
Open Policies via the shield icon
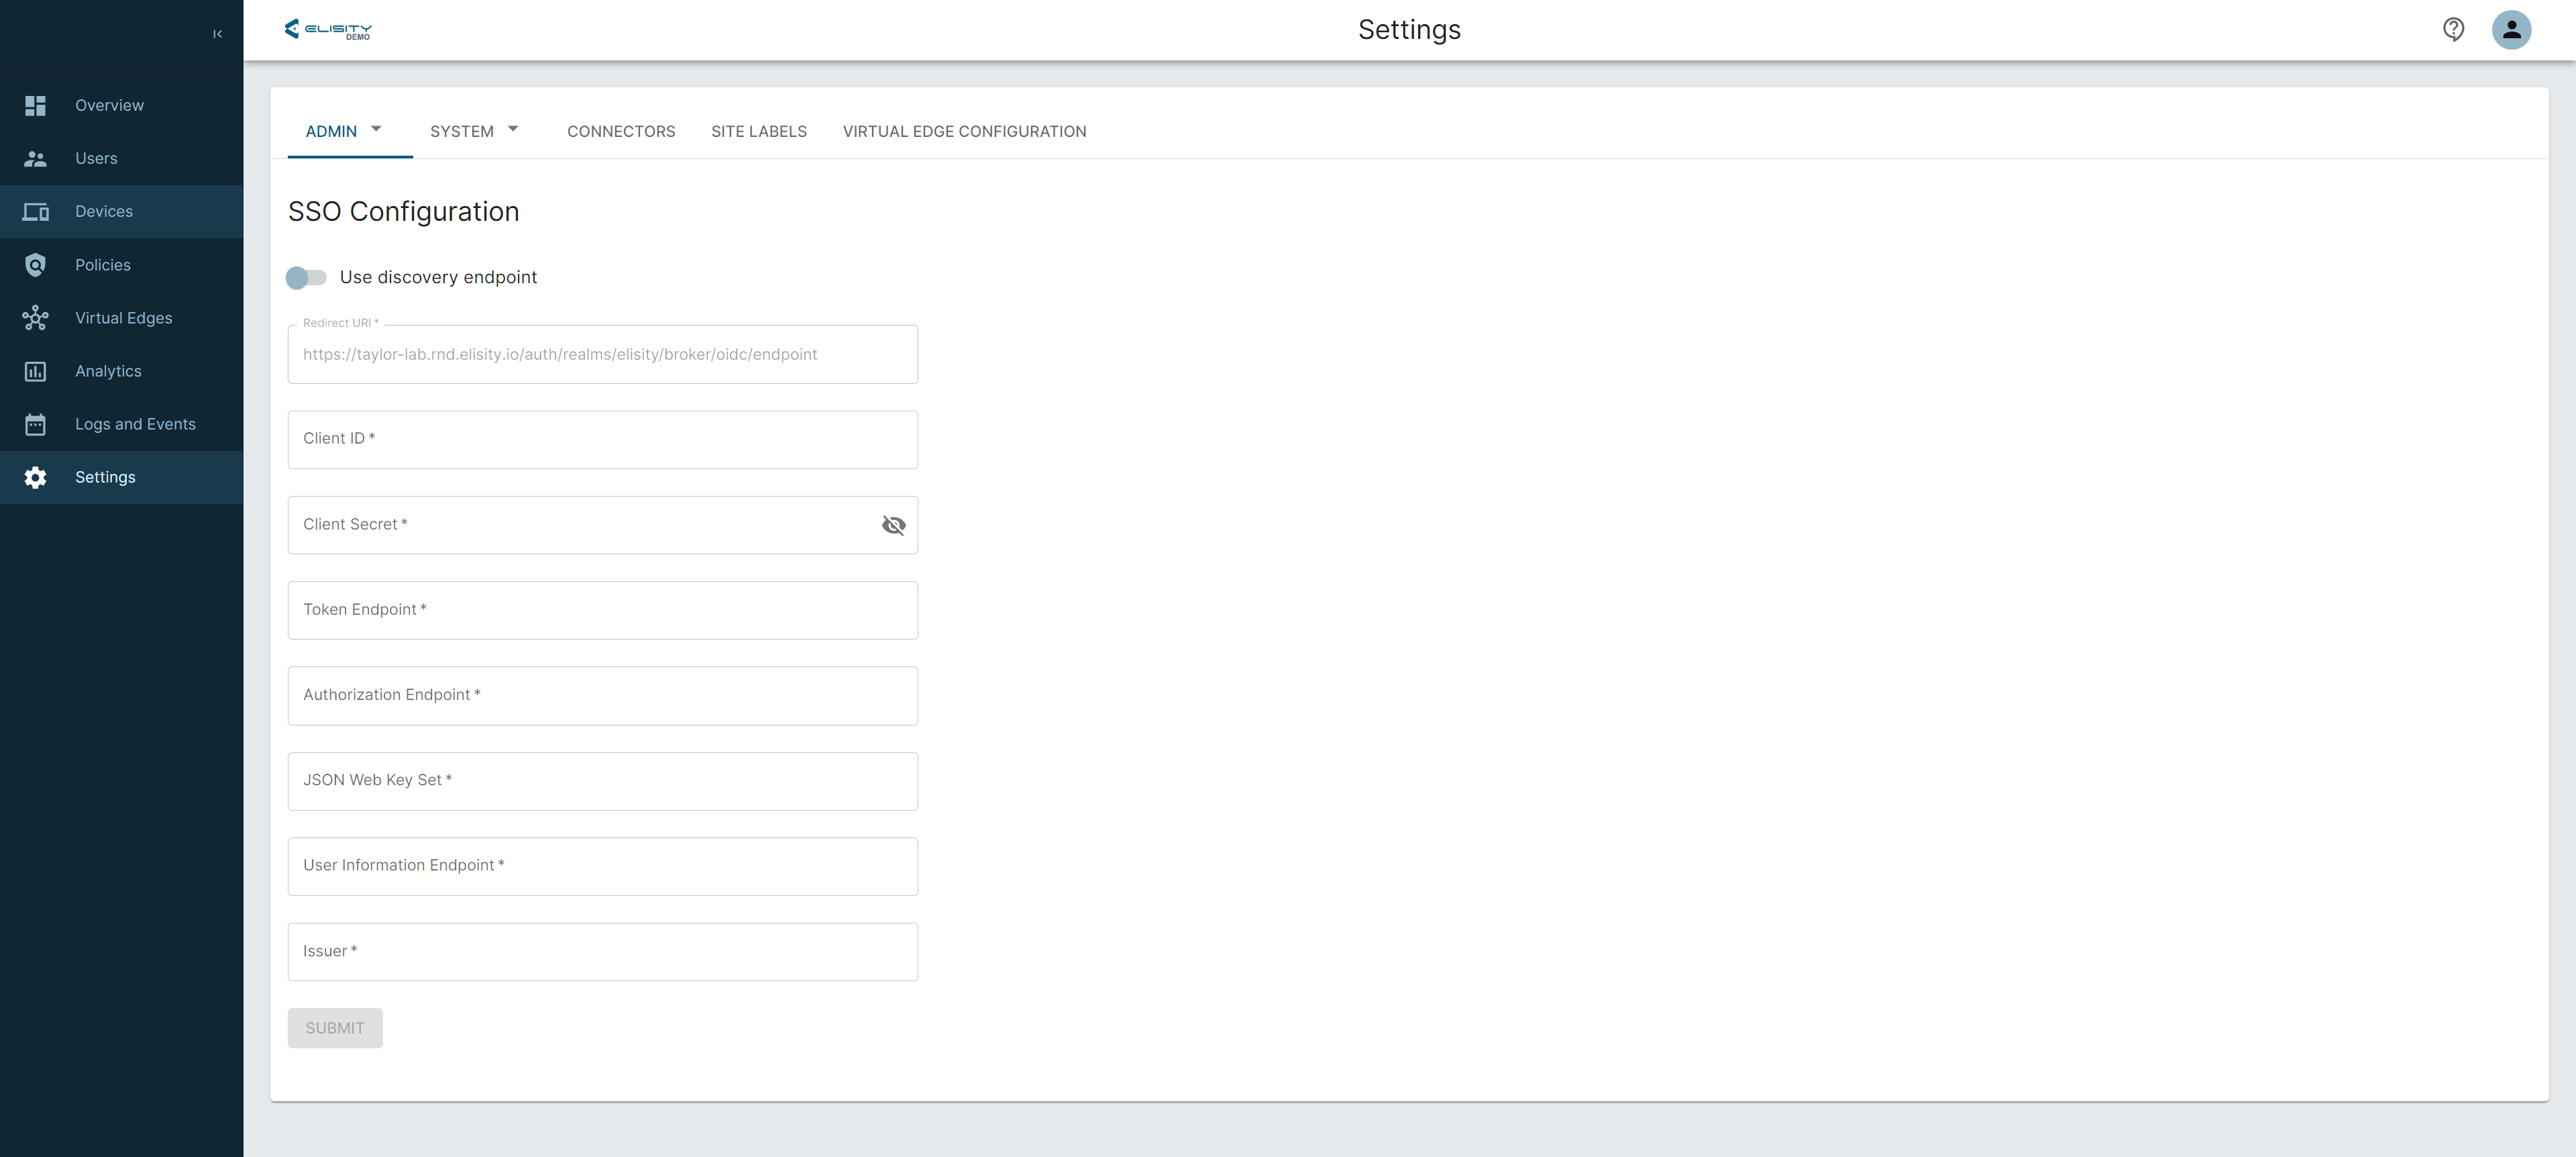click(x=35, y=265)
